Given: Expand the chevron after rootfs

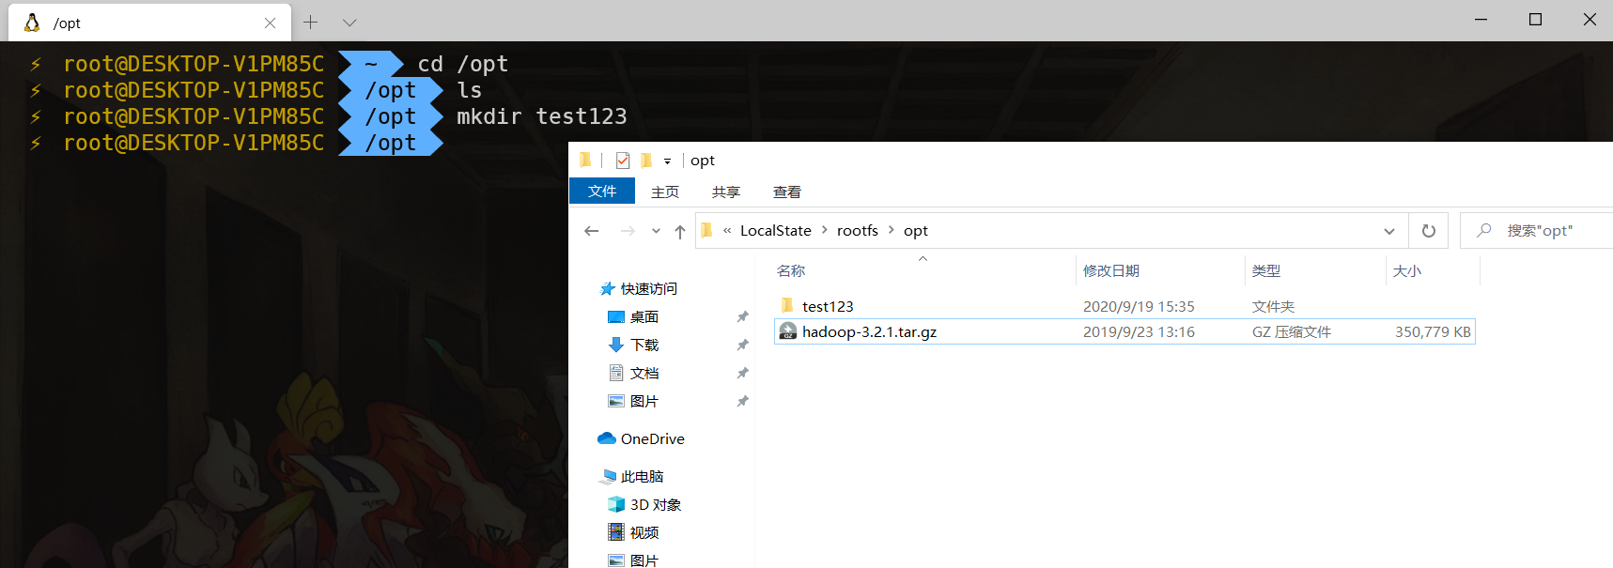Looking at the screenshot, I should pos(892,230).
